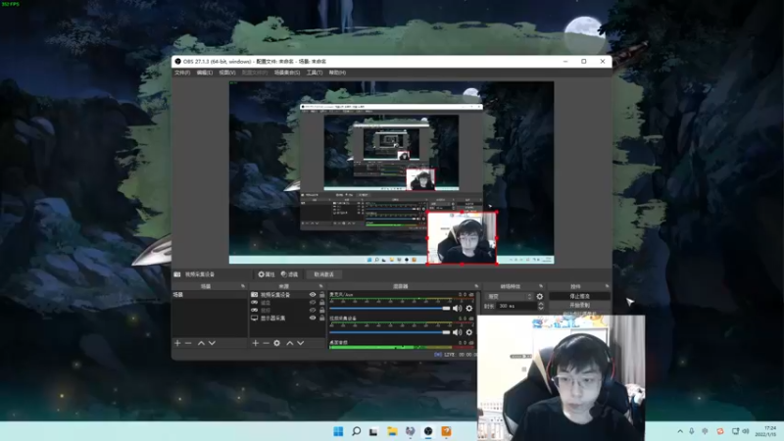
Task: Open the 场景集合(S) menu
Action: point(287,73)
